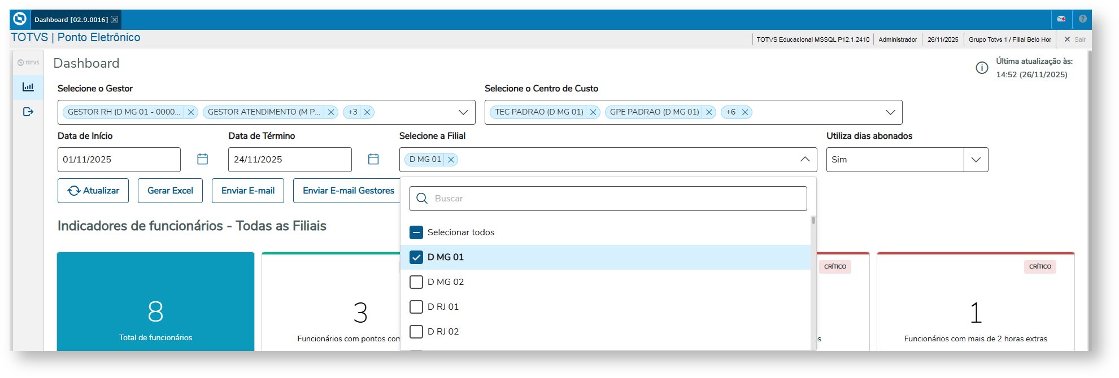Remove GESTOR RH chip from Gestor filter
This screenshot has height=378, width=1119.
click(191, 112)
